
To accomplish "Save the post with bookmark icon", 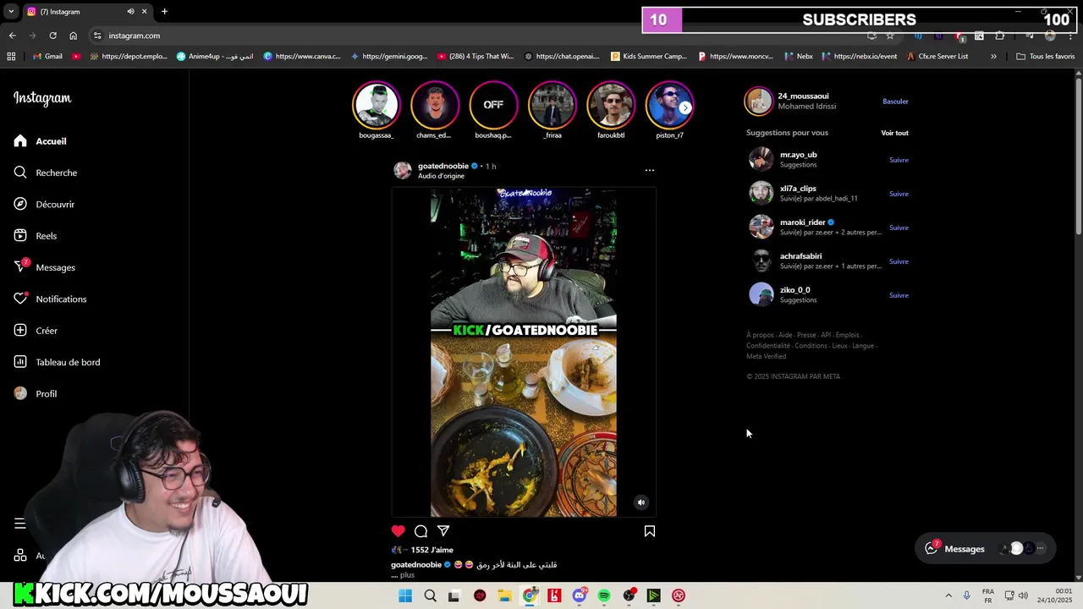I will pyautogui.click(x=650, y=531).
